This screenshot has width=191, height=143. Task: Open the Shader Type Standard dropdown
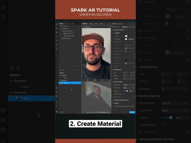(128, 27)
